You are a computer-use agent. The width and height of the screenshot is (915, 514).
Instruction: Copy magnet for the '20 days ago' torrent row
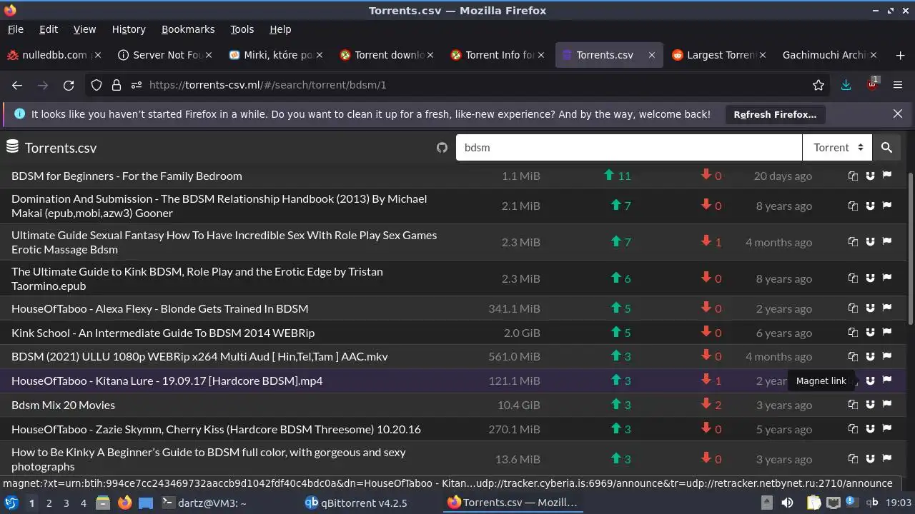click(x=853, y=176)
